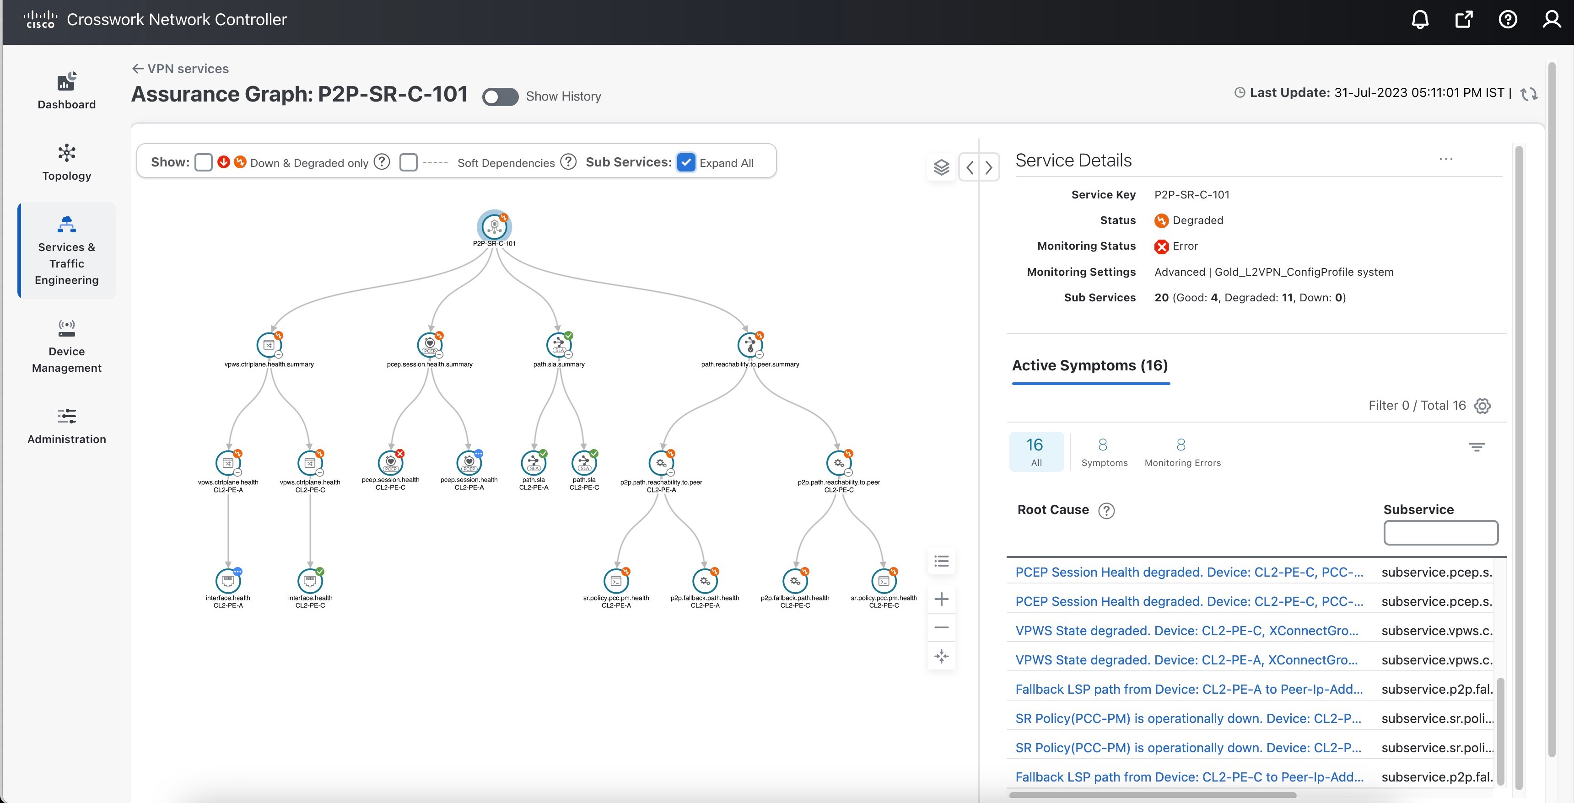Open the PCEP Session Health degraded symptom link

click(1188, 572)
